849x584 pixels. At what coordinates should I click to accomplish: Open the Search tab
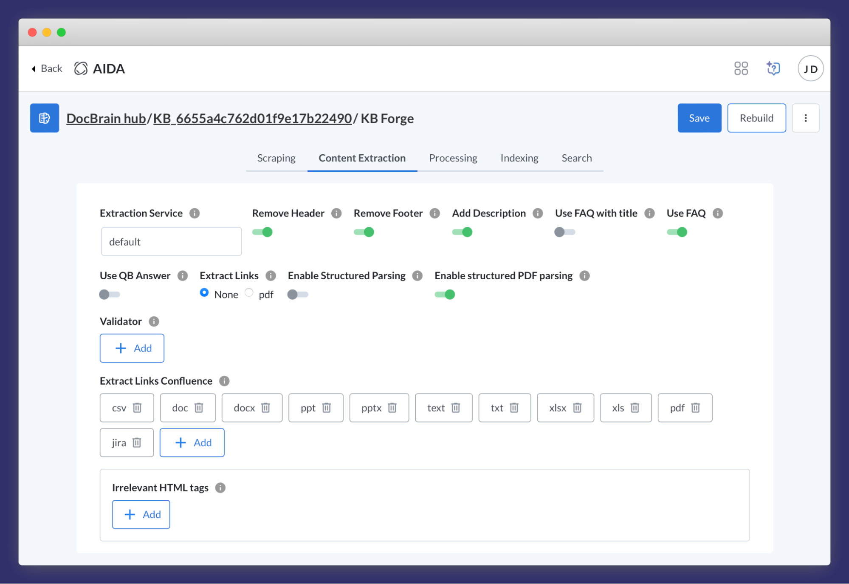click(576, 158)
